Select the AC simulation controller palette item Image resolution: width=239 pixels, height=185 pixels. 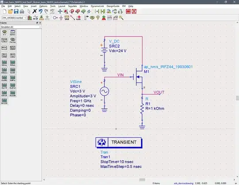[4, 33]
